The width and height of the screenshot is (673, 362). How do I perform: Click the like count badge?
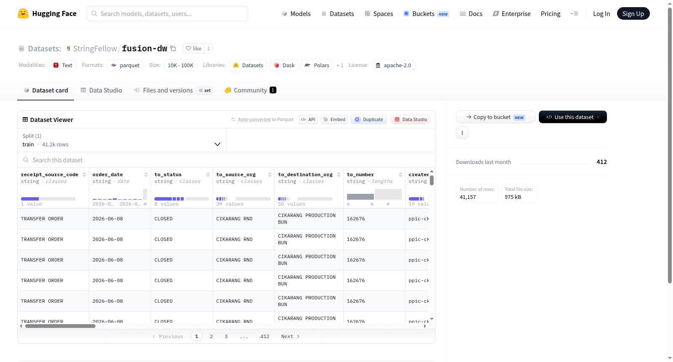click(x=208, y=48)
